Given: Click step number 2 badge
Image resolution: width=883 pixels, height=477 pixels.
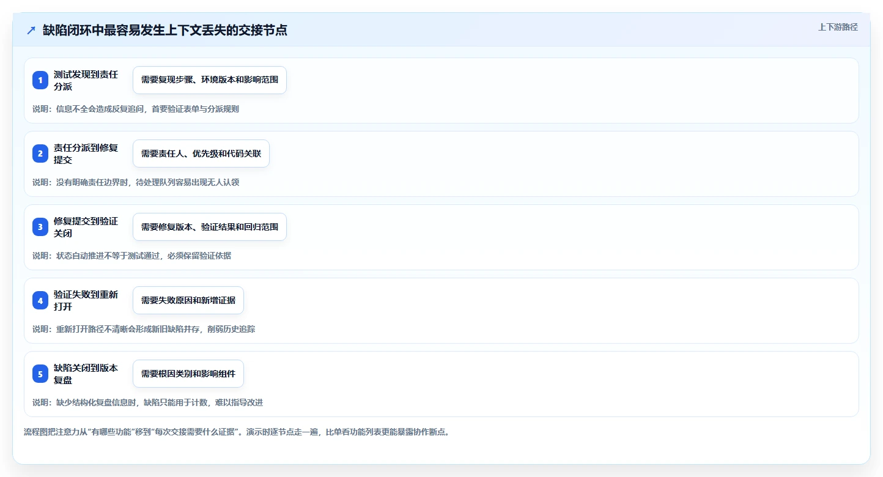Looking at the screenshot, I should (40, 153).
